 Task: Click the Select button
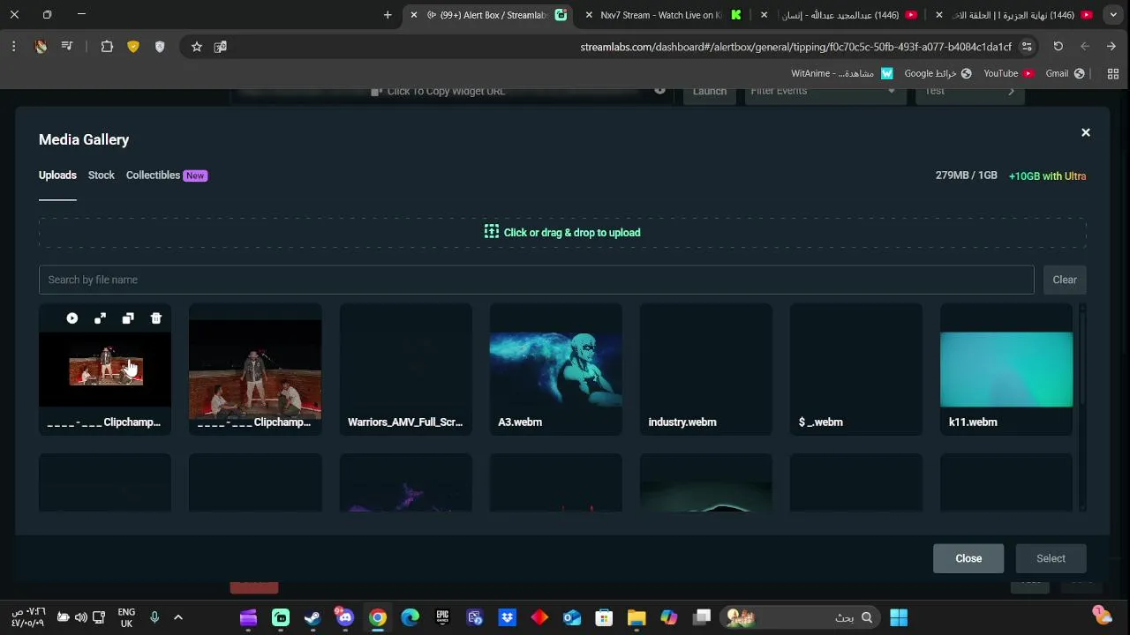coord(1051,558)
